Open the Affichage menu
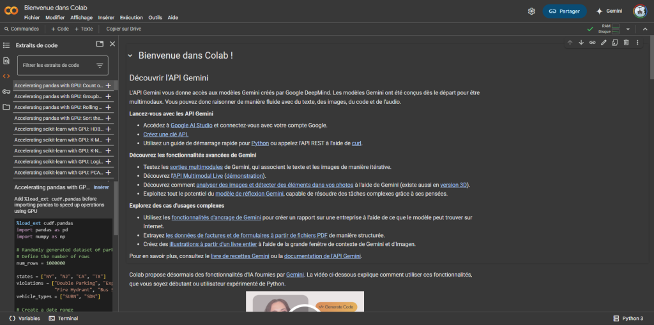 [x=81, y=17]
